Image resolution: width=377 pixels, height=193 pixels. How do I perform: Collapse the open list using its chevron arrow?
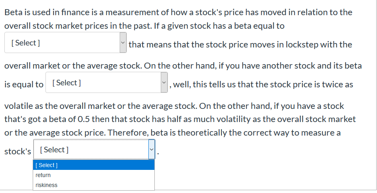152,150
